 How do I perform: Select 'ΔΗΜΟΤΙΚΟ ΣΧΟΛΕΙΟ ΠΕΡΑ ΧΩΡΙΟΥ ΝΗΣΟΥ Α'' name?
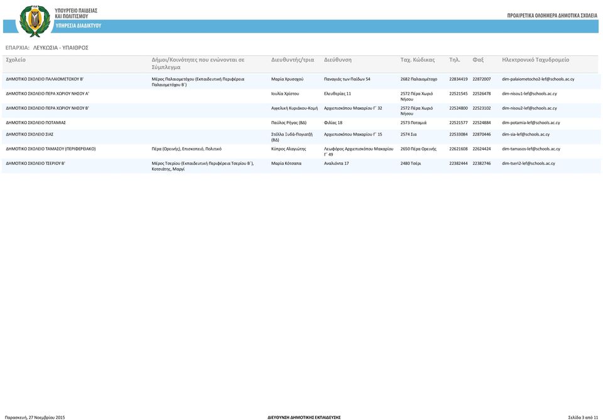47,93
